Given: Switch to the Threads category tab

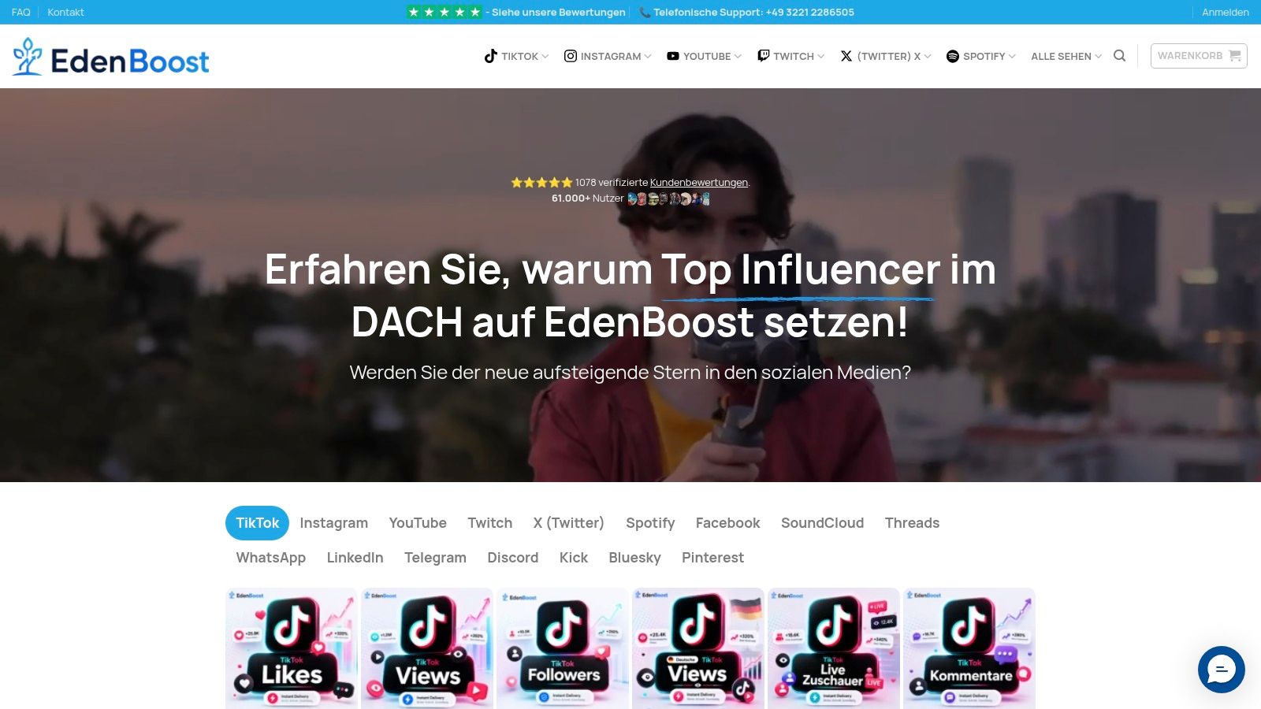Looking at the screenshot, I should [912, 523].
